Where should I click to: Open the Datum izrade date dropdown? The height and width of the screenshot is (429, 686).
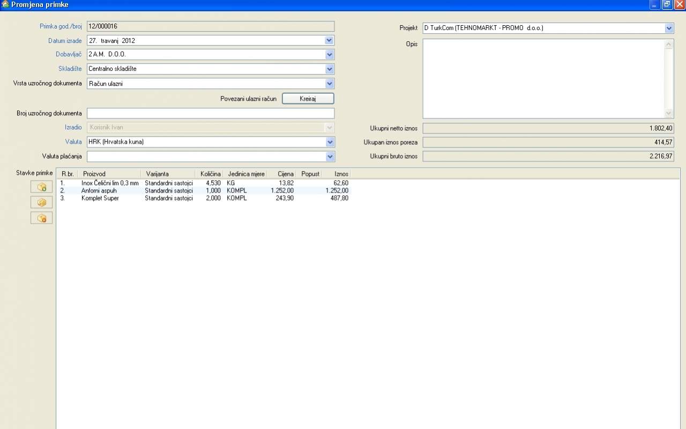click(x=329, y=40)
